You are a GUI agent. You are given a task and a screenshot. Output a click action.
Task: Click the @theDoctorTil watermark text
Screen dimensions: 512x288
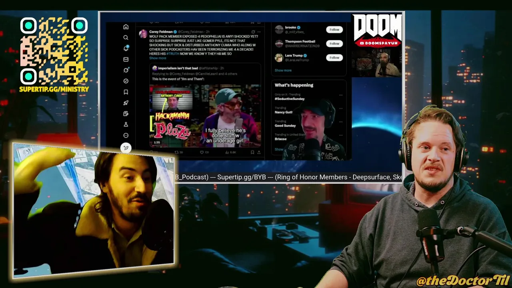click(463, 281)
